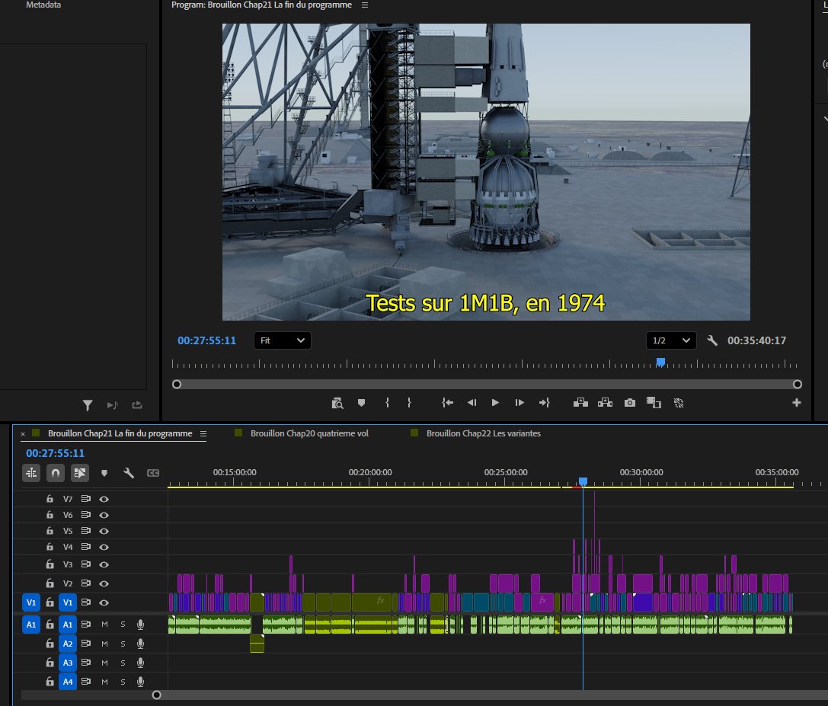Switch to Brouillon Chap22 Les variantes tab
This screenshot has width=828, height=706.
[x=483, y=433]
